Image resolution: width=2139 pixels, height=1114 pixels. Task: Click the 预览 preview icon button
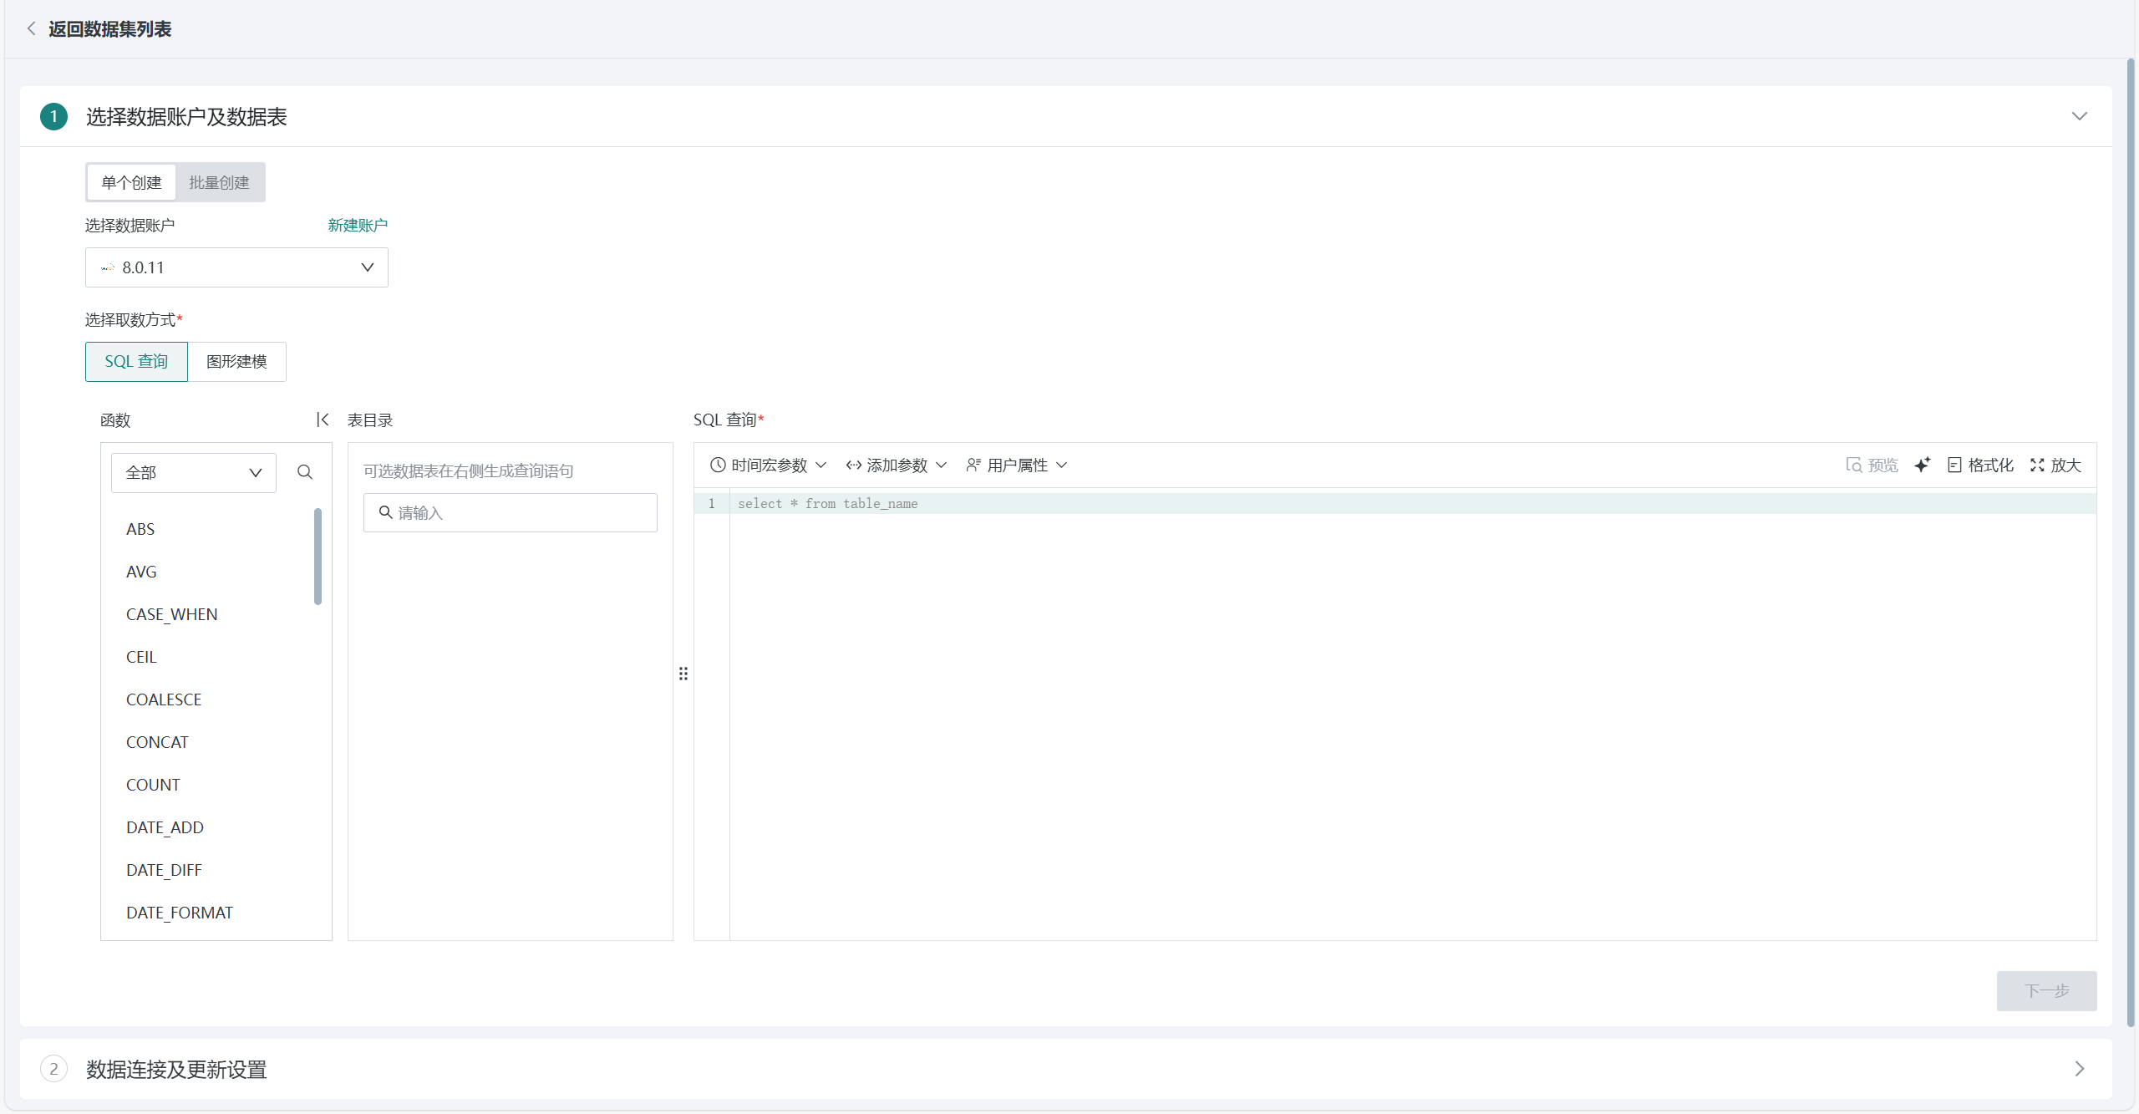[x=1872, y=465]
